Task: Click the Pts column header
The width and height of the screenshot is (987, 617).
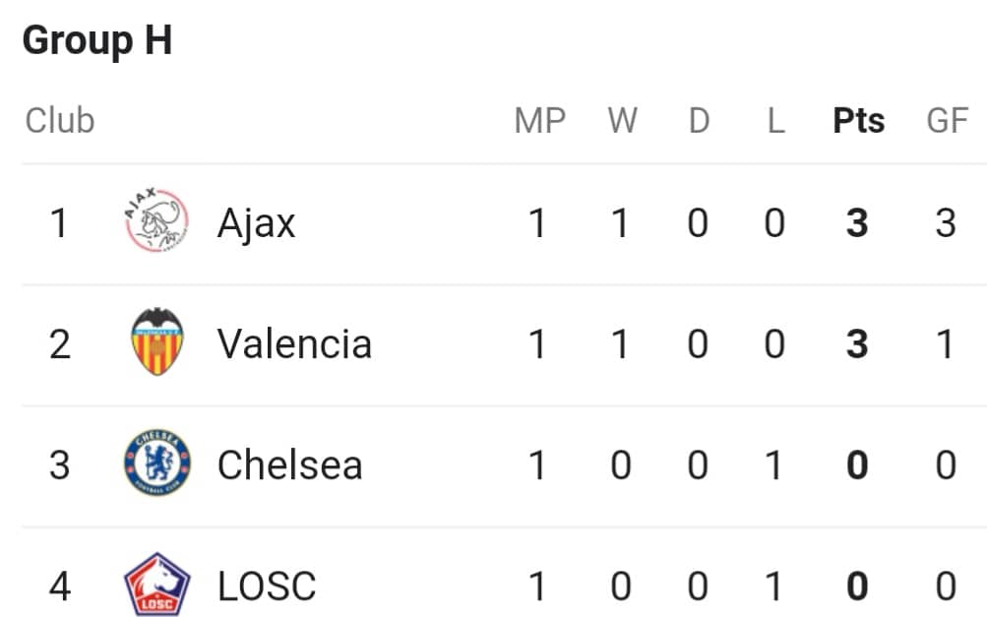Action: tap(859, 120)
